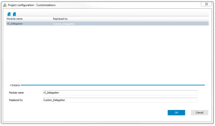Confirm with the OK button
This screenshot has height=126, width=215.
click(x=176, y=113)
